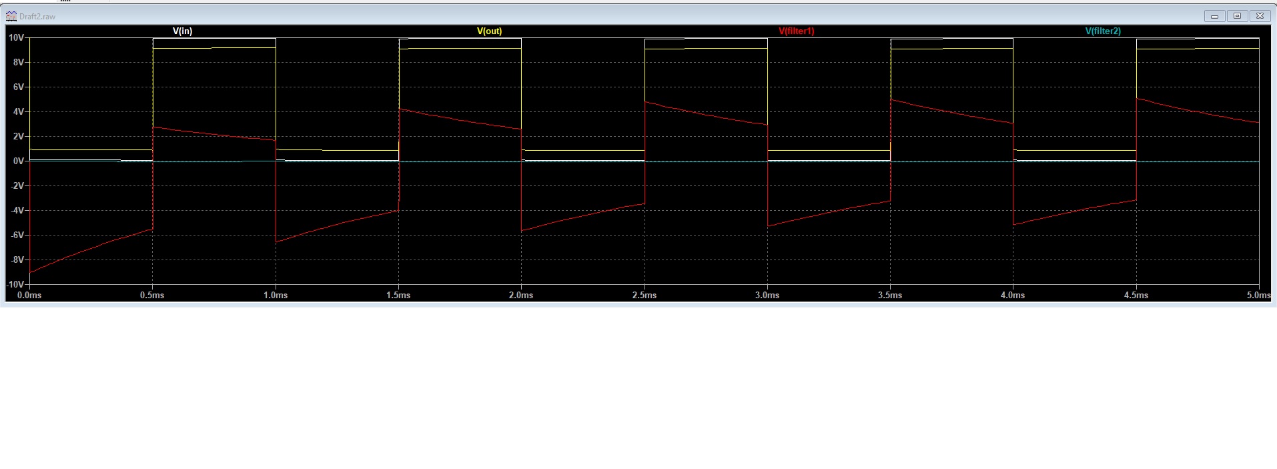
Task: Select the V(filter2) trace label
Action: 1103,31
